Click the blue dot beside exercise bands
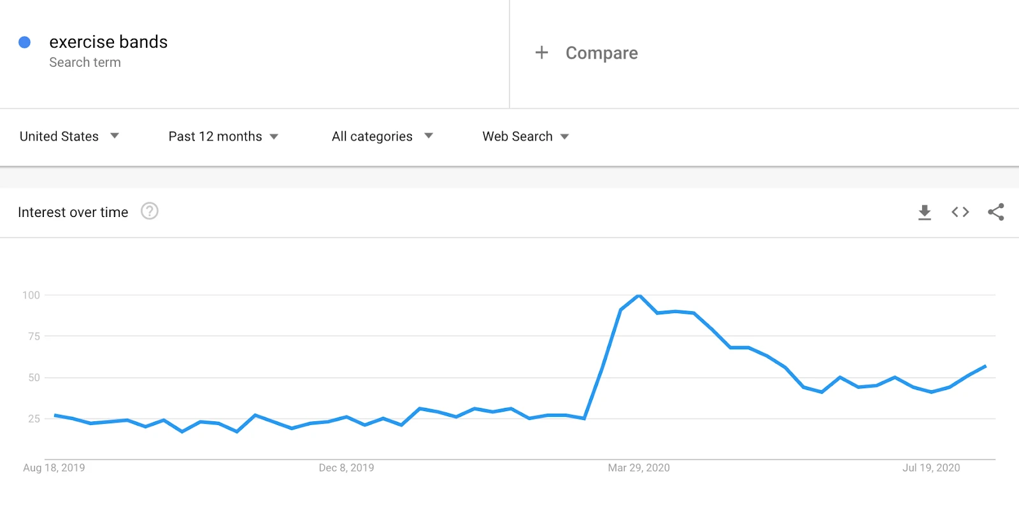 tap(24, 42)
